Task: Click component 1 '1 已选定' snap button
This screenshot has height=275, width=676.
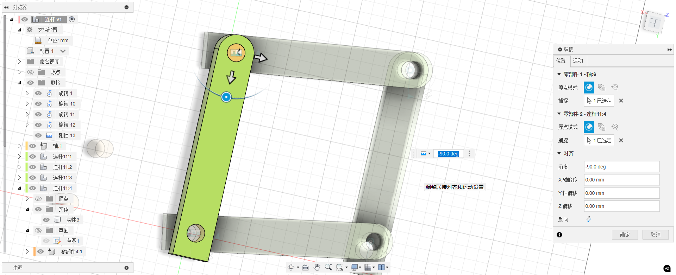Action: [x=599, y=101]
